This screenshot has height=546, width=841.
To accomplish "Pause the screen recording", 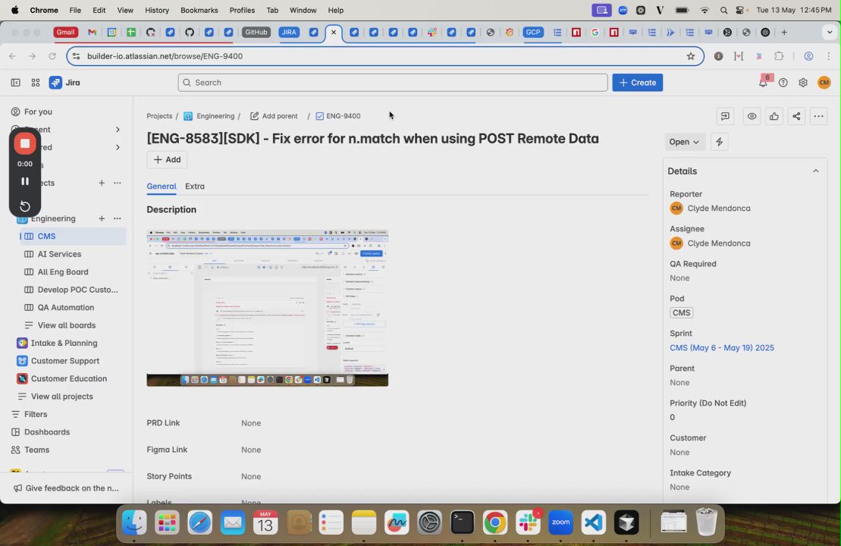I will coord(25,181).
